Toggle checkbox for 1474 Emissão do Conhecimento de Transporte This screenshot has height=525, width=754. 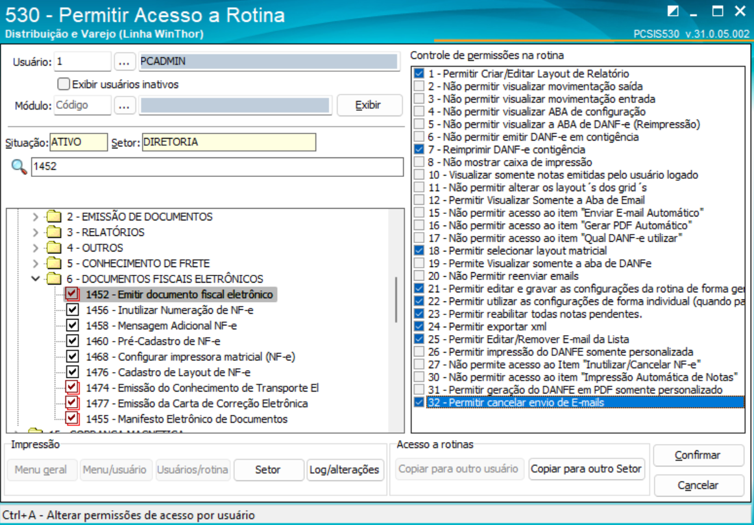72,387
